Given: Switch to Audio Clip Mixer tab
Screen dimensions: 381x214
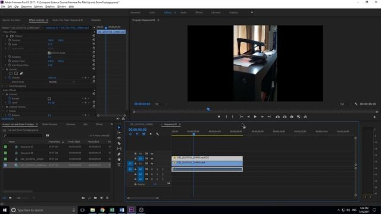Looking at the screenshot, I should pos(67,20).
